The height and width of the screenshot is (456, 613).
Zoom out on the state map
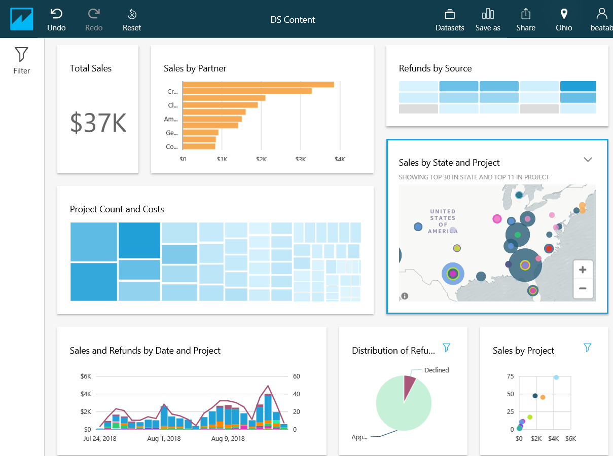(583, 289)
